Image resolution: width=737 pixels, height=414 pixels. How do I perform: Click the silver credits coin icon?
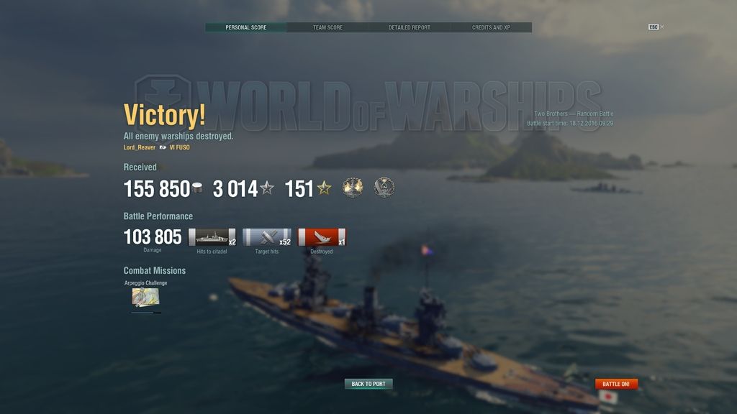click(x=197, y=188)
